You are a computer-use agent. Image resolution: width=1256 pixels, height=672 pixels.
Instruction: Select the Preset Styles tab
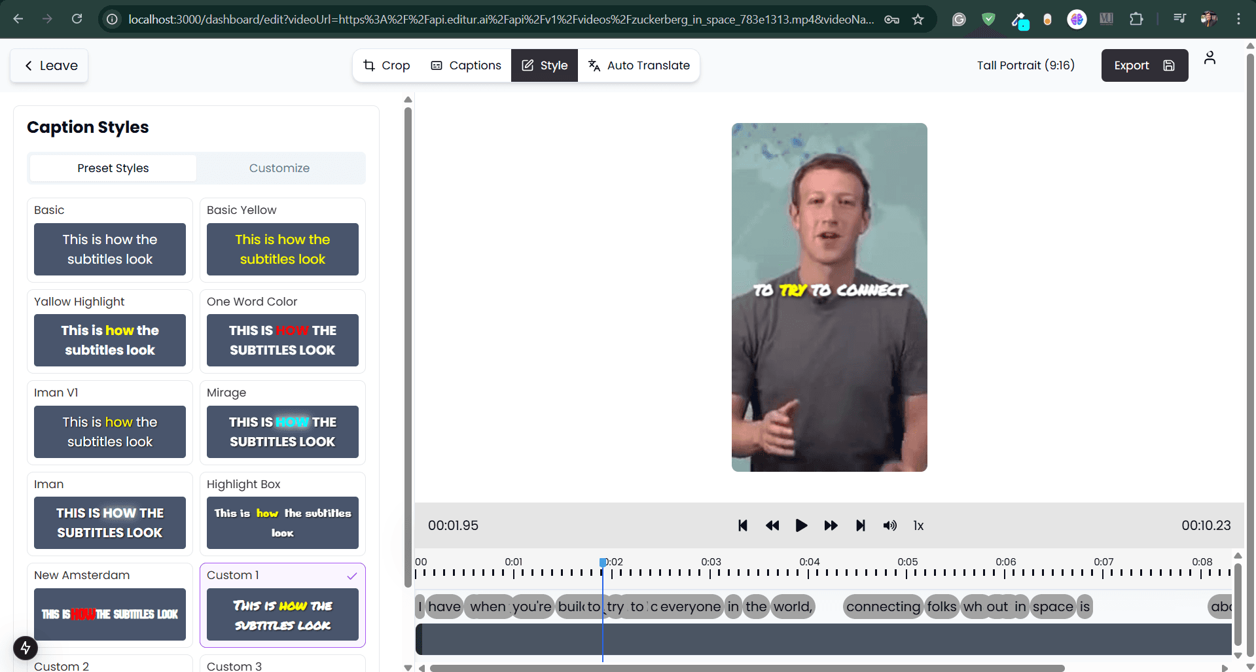click(113, 168)
